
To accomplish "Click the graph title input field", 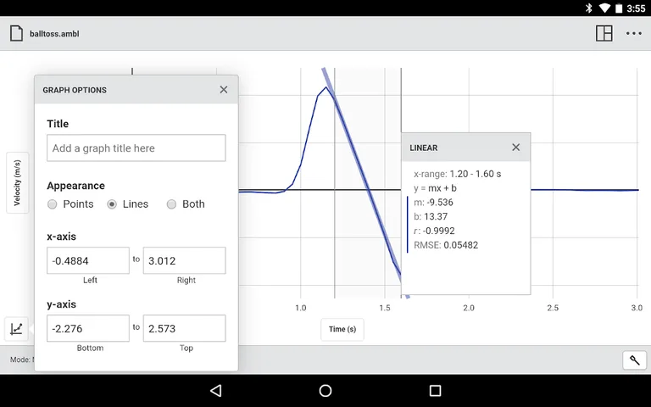I will pos(136,148).
